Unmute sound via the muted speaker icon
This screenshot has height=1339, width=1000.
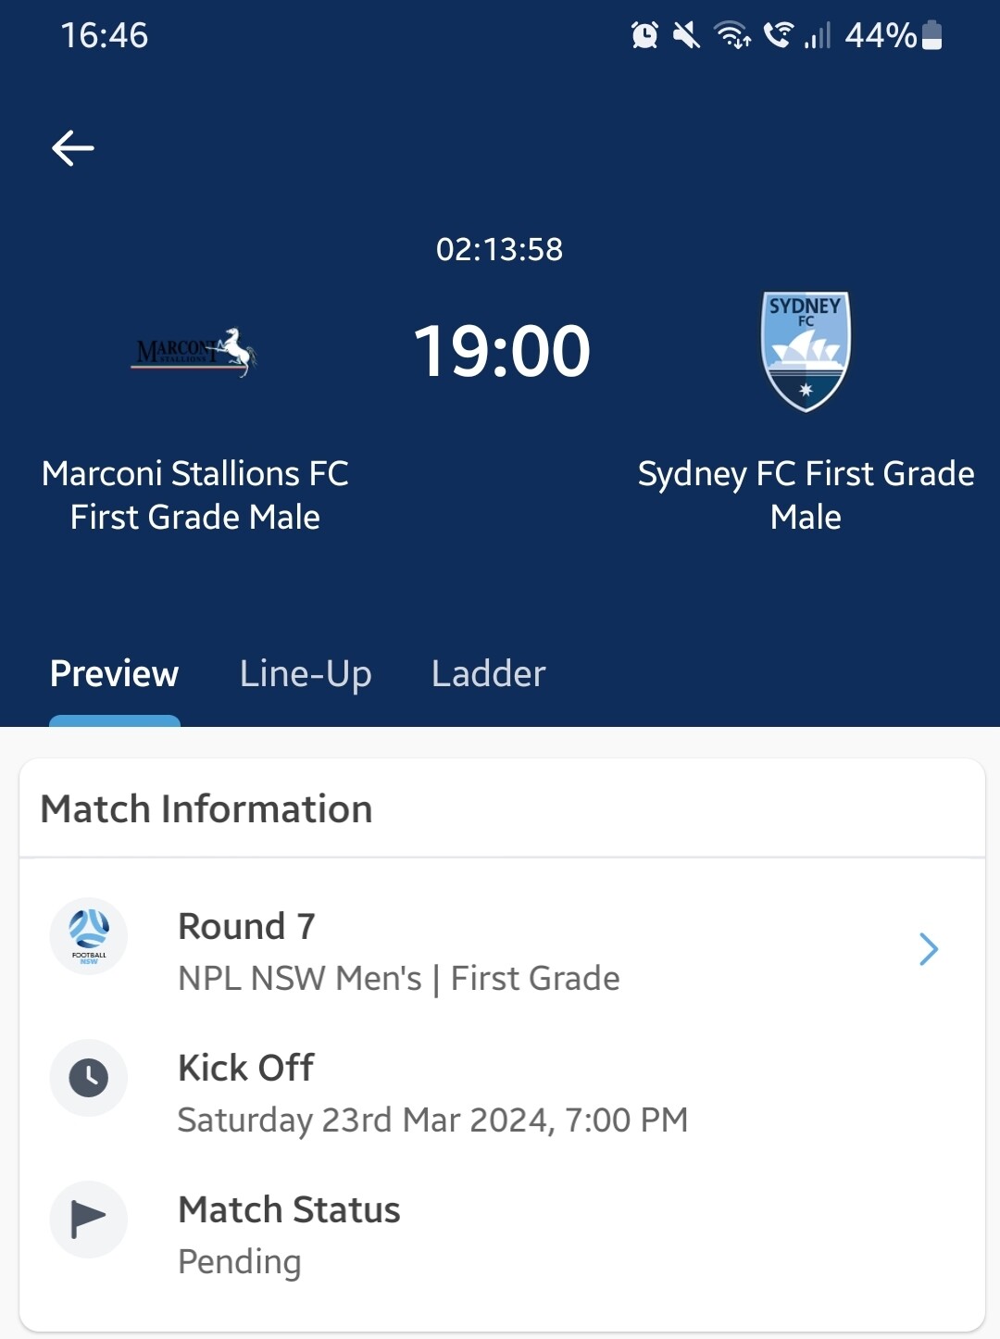click(686, 35)
